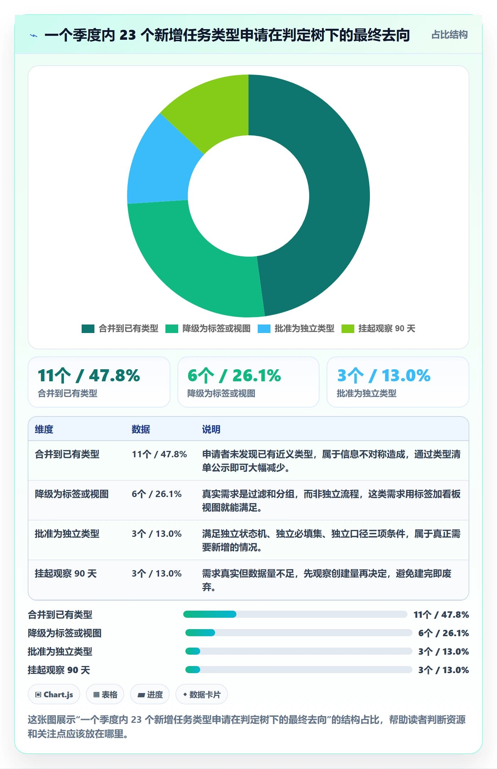
Task: Select 批准为独立类型 table row name
Action: click(67, 534)
